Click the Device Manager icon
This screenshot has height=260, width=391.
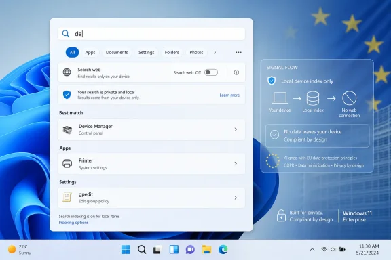point(67,129)
